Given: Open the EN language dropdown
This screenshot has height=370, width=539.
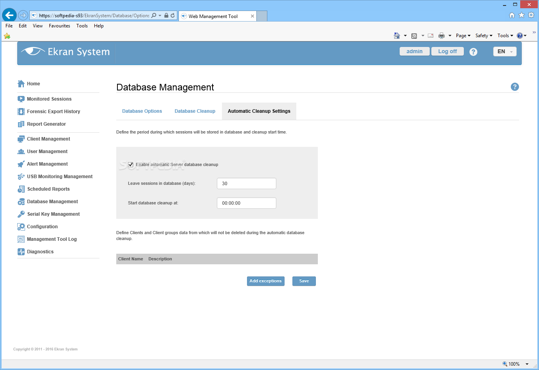Looking at the screenshot, I should coord(505,52).
